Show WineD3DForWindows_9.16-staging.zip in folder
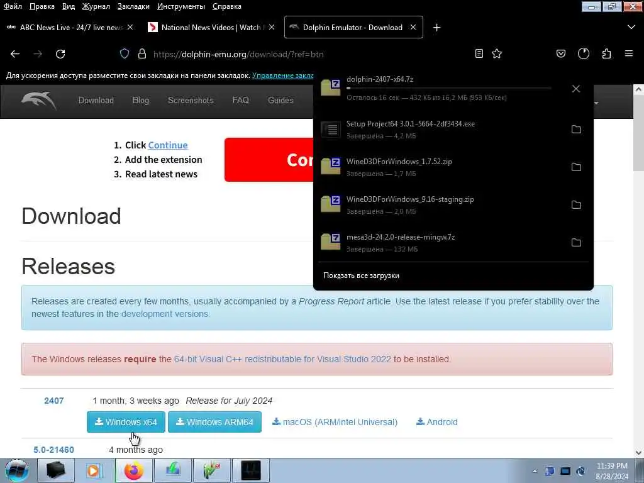This screenshot has width=644, height=483. pos(576,205)
